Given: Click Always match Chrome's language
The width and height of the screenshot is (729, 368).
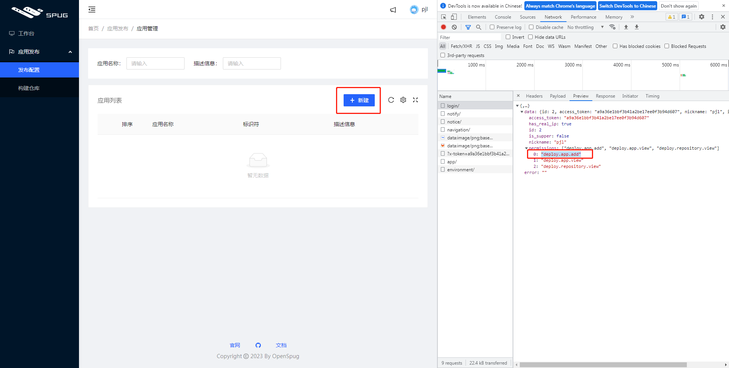Looking at the screenshot, I should 560,6.
